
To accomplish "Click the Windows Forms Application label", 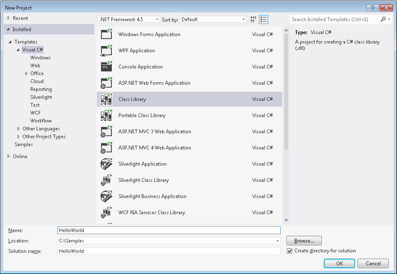I will [149, 34].
